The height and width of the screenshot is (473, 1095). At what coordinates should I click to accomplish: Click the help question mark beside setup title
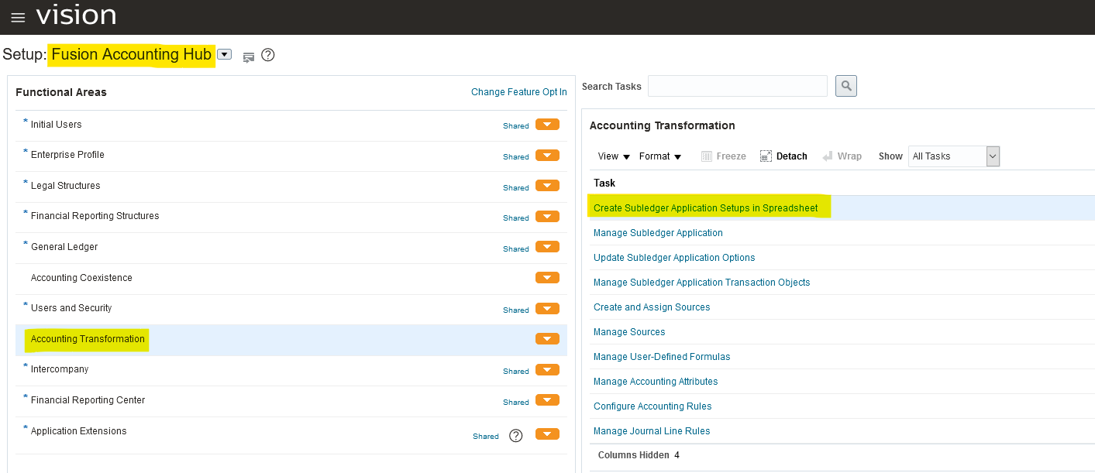[x=268, y=55]
